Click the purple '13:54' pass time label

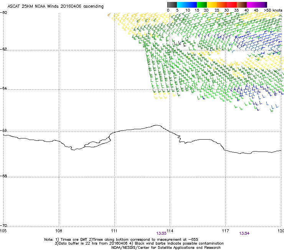click(x=244, y=233)
